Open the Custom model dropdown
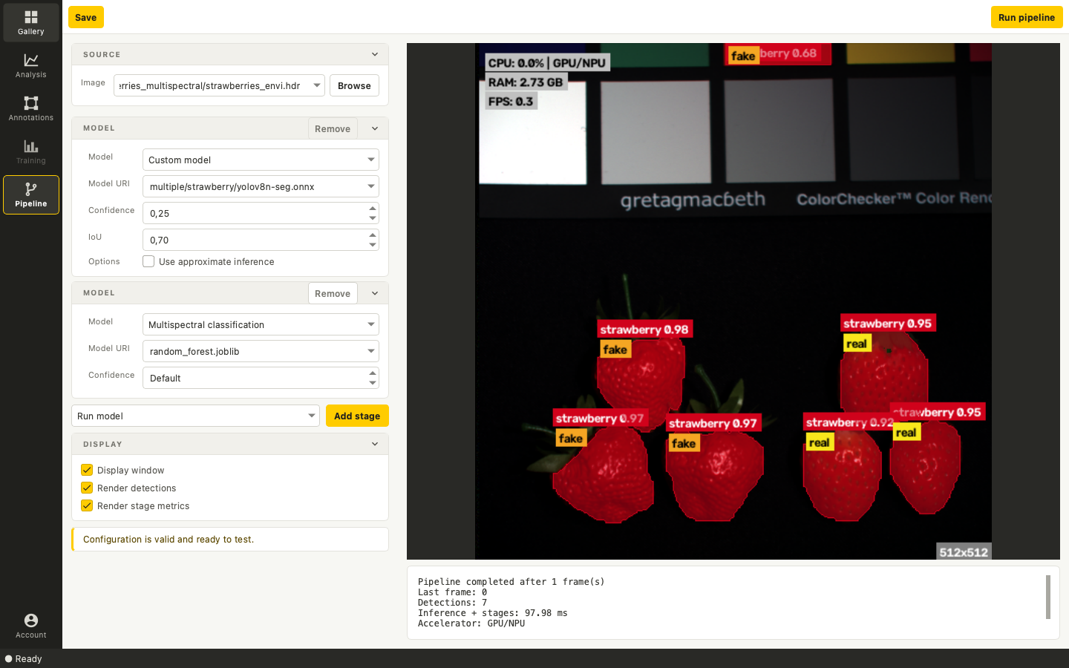Screen dimensions: 1069x668 [261, 160]
